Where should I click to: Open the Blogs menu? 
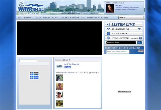(55, 17)
